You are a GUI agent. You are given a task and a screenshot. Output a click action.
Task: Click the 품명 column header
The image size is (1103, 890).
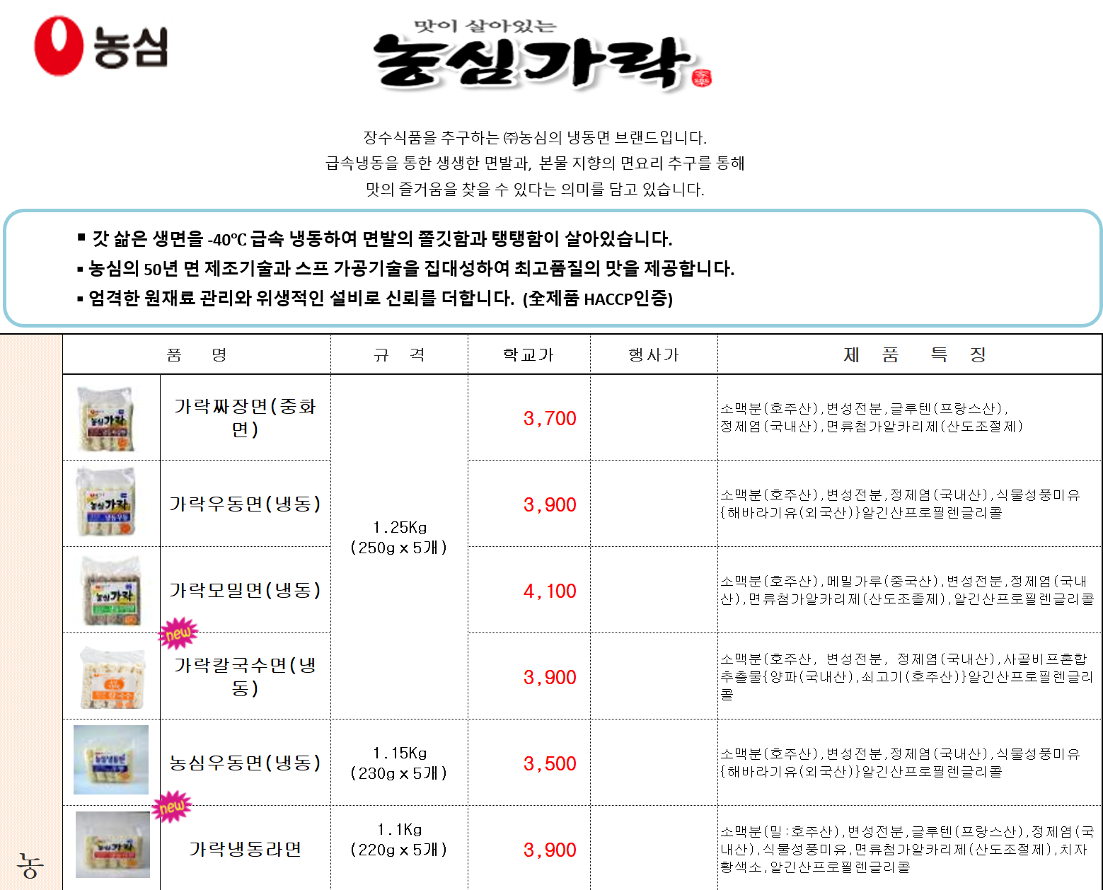[196, 354]
